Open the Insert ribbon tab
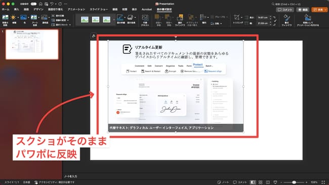The width and height of the screenshot is (329, 185). pos(16,10)
